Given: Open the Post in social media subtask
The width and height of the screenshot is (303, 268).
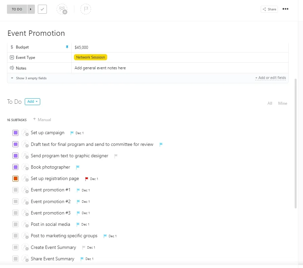Looking at the screenshot, I should [x=51, y=224].
